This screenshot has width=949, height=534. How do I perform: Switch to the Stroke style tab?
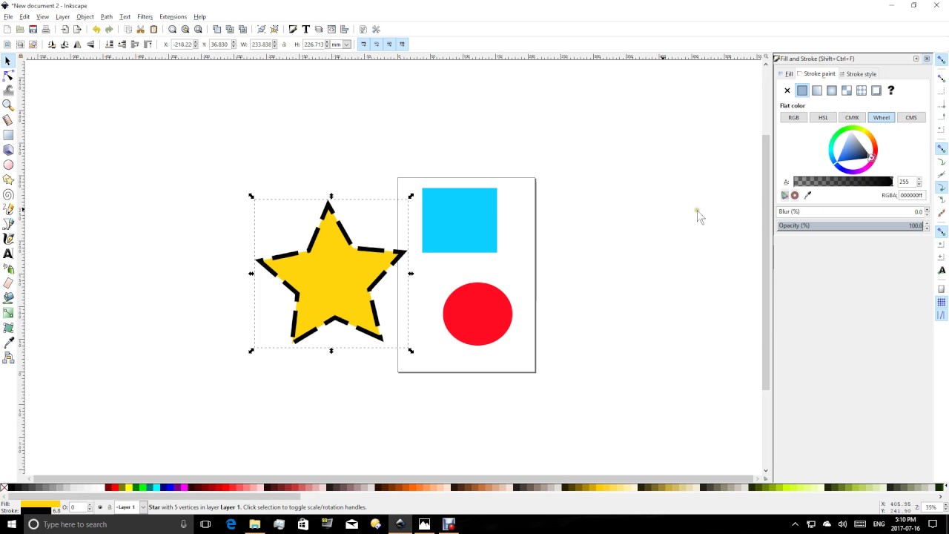(x=858, y=74)
